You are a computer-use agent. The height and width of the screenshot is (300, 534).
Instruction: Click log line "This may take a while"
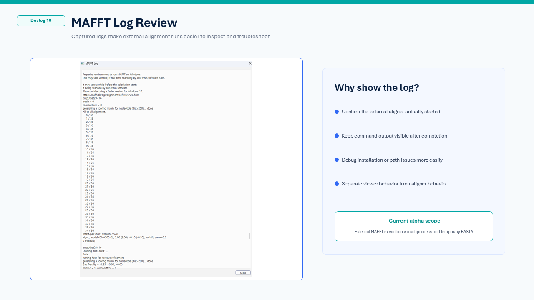(123, 78)
